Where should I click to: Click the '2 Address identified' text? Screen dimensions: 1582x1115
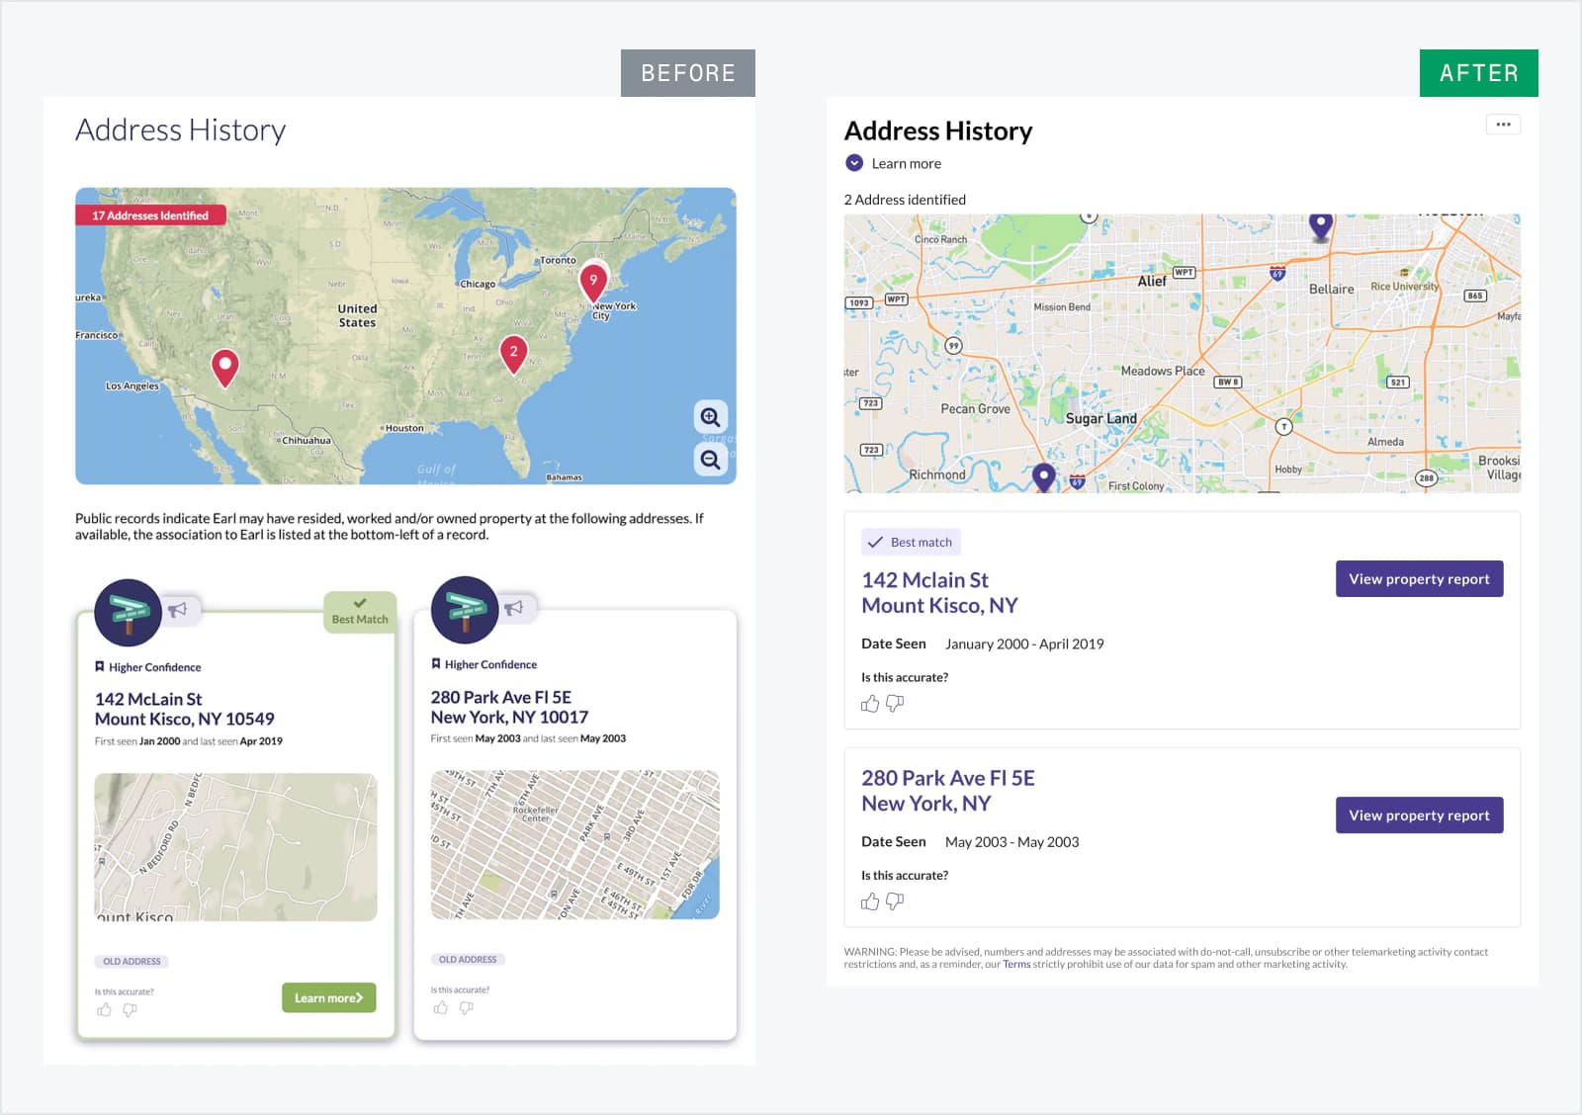tap(905, 200)
